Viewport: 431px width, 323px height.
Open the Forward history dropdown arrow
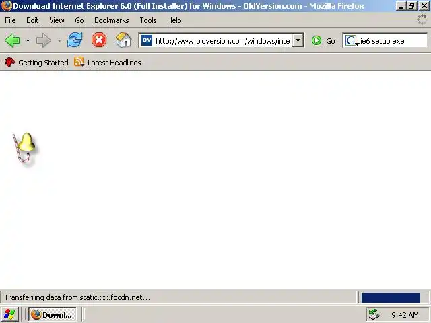[x=59, y=40]
